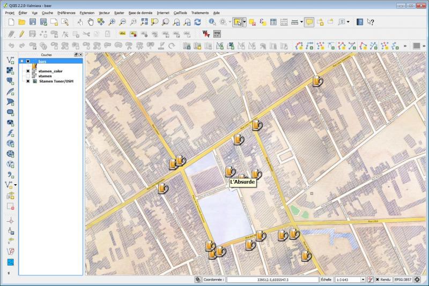Activate the Map Tips speech bubble icon
Image resolution: width=429 pixels, height=286 pixels.
[x=309, y=22]
